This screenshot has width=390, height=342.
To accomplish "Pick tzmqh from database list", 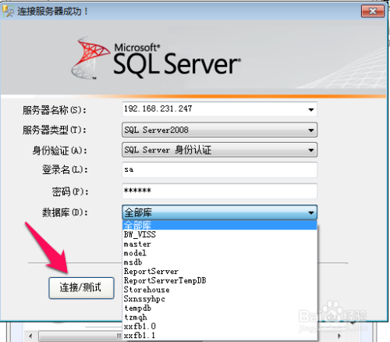I will pyautogui.click(x=220, y=317).
